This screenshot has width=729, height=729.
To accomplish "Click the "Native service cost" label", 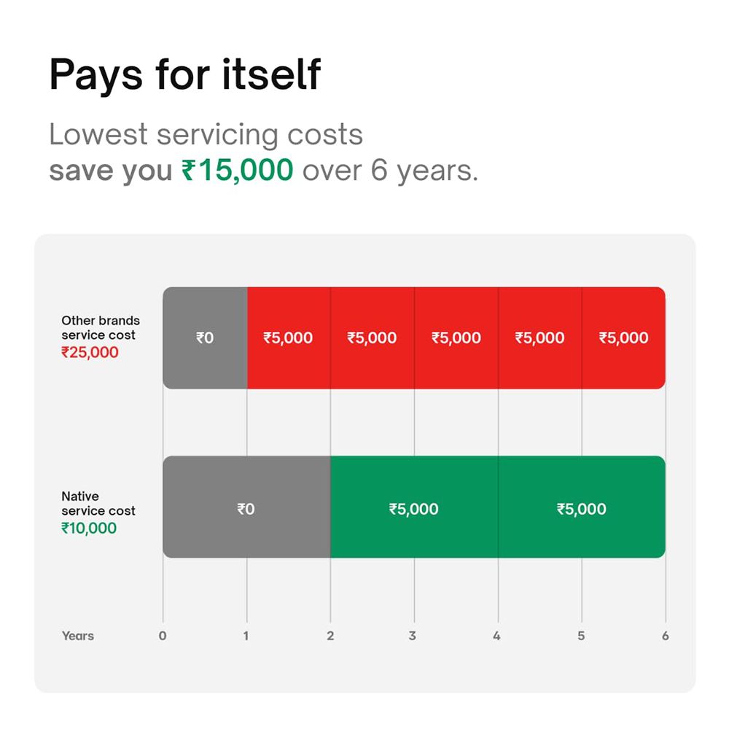I will (x=98, y=504).
